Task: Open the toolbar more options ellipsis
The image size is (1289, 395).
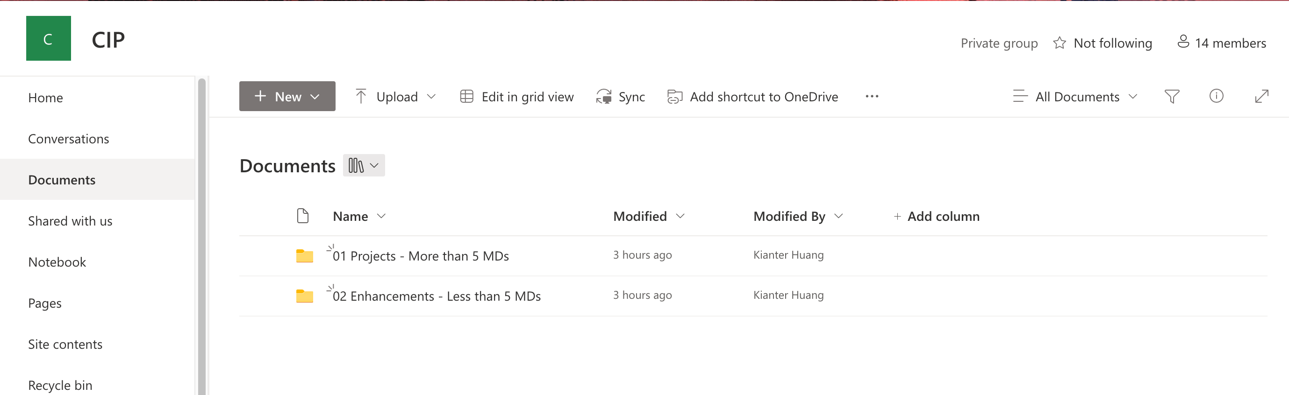Action: pyautogui.click(x=872, y=97)
